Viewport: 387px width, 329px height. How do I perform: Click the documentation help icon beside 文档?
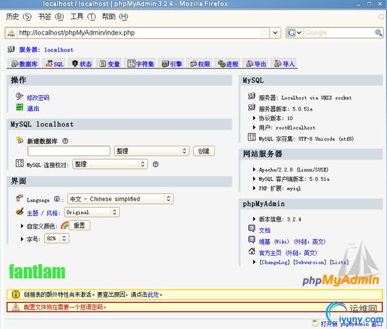(x=252, y=228)
